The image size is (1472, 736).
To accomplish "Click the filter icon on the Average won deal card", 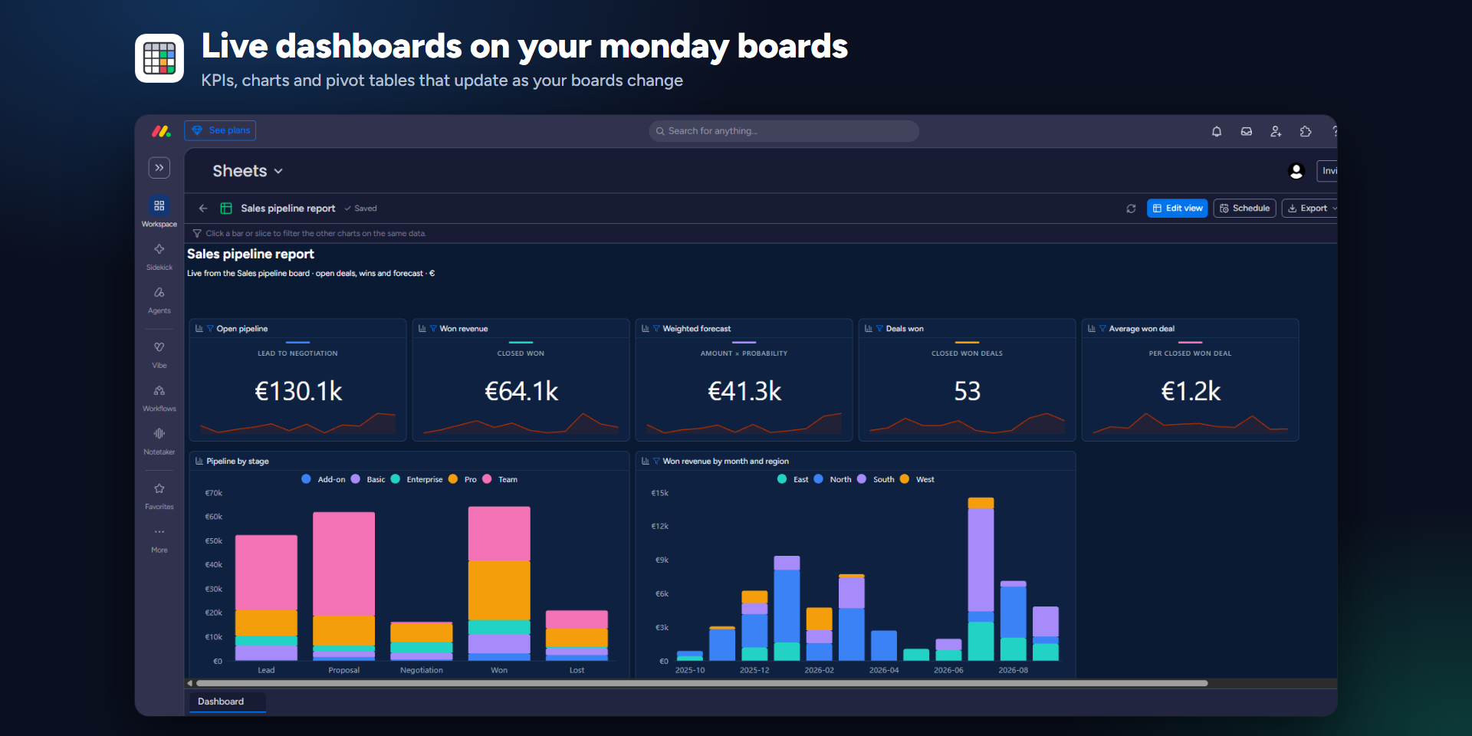I will coord(1102,329).
